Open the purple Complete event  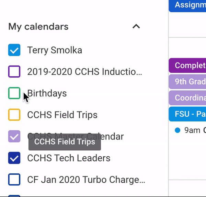(187, 65)
